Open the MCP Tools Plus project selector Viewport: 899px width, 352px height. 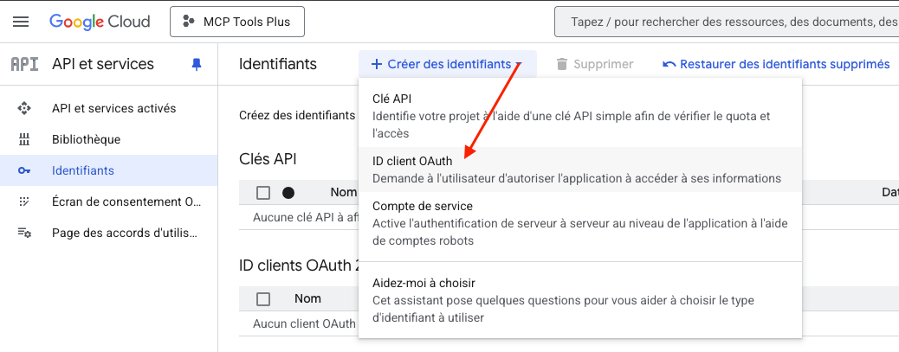(237, 22)
